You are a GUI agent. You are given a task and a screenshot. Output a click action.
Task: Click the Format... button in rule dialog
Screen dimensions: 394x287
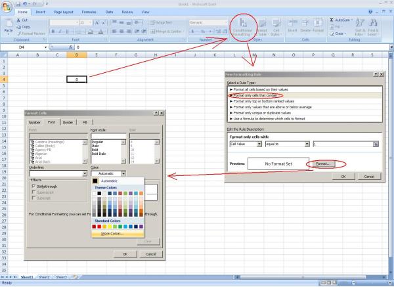pyautogui.click(x=324, y=163)
